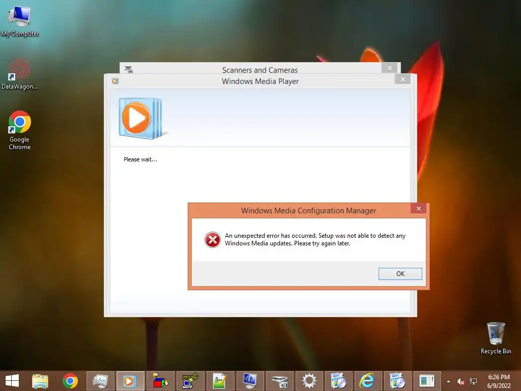
Task: Click OK in the Windows Media Configuration Manager dialog
Action: coord(400,273)
